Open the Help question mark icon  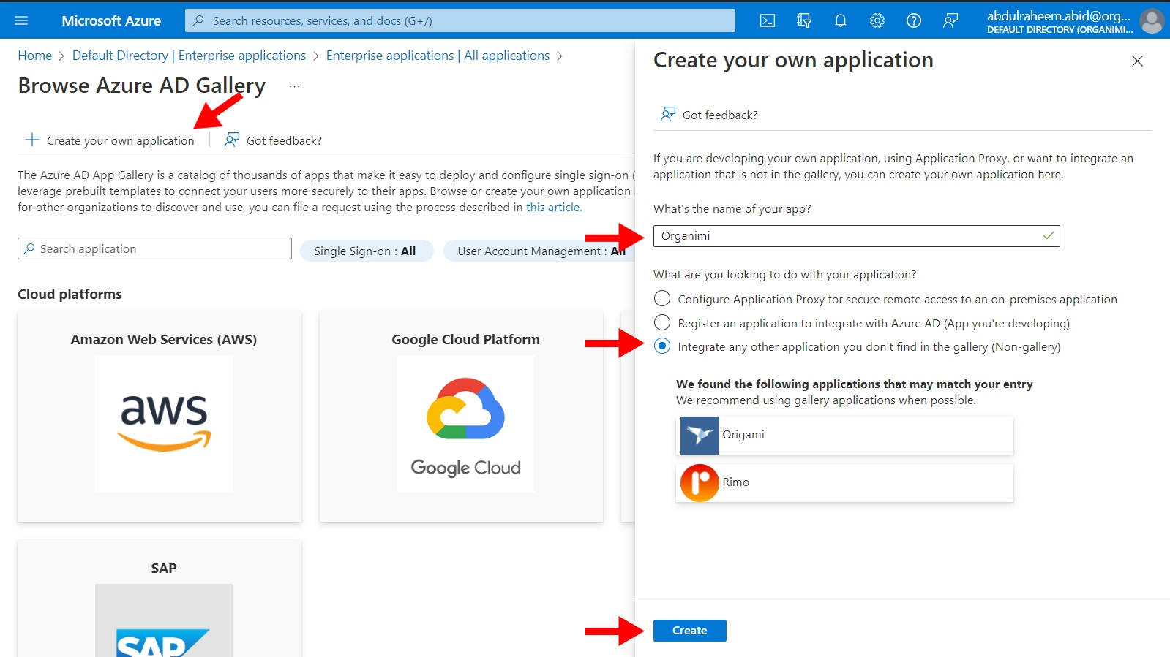914,20
